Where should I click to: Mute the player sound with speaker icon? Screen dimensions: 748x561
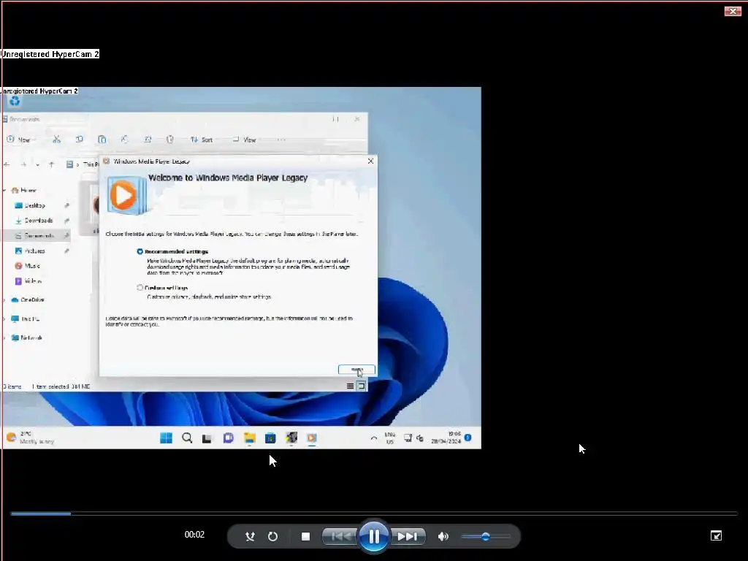point(443,536)
